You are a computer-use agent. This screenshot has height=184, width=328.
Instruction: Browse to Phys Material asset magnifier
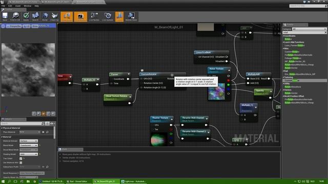(x=47, y=132)
